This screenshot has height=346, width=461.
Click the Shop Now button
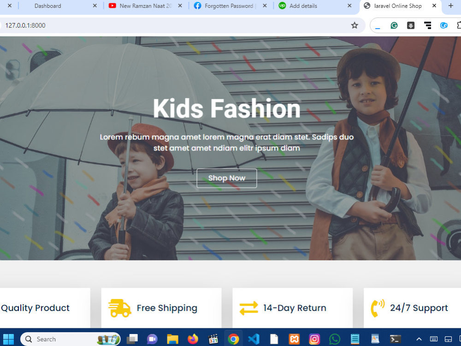pyautogui.click(x=227, y=178)
